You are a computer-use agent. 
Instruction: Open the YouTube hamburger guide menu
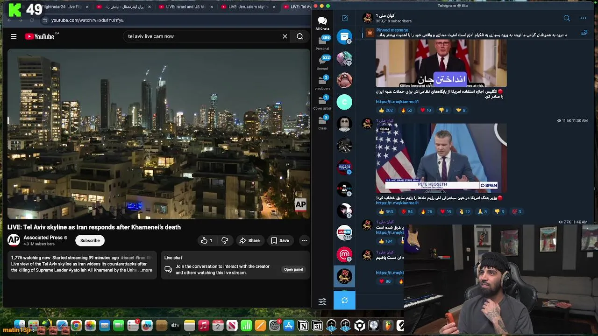click(14, 36)
